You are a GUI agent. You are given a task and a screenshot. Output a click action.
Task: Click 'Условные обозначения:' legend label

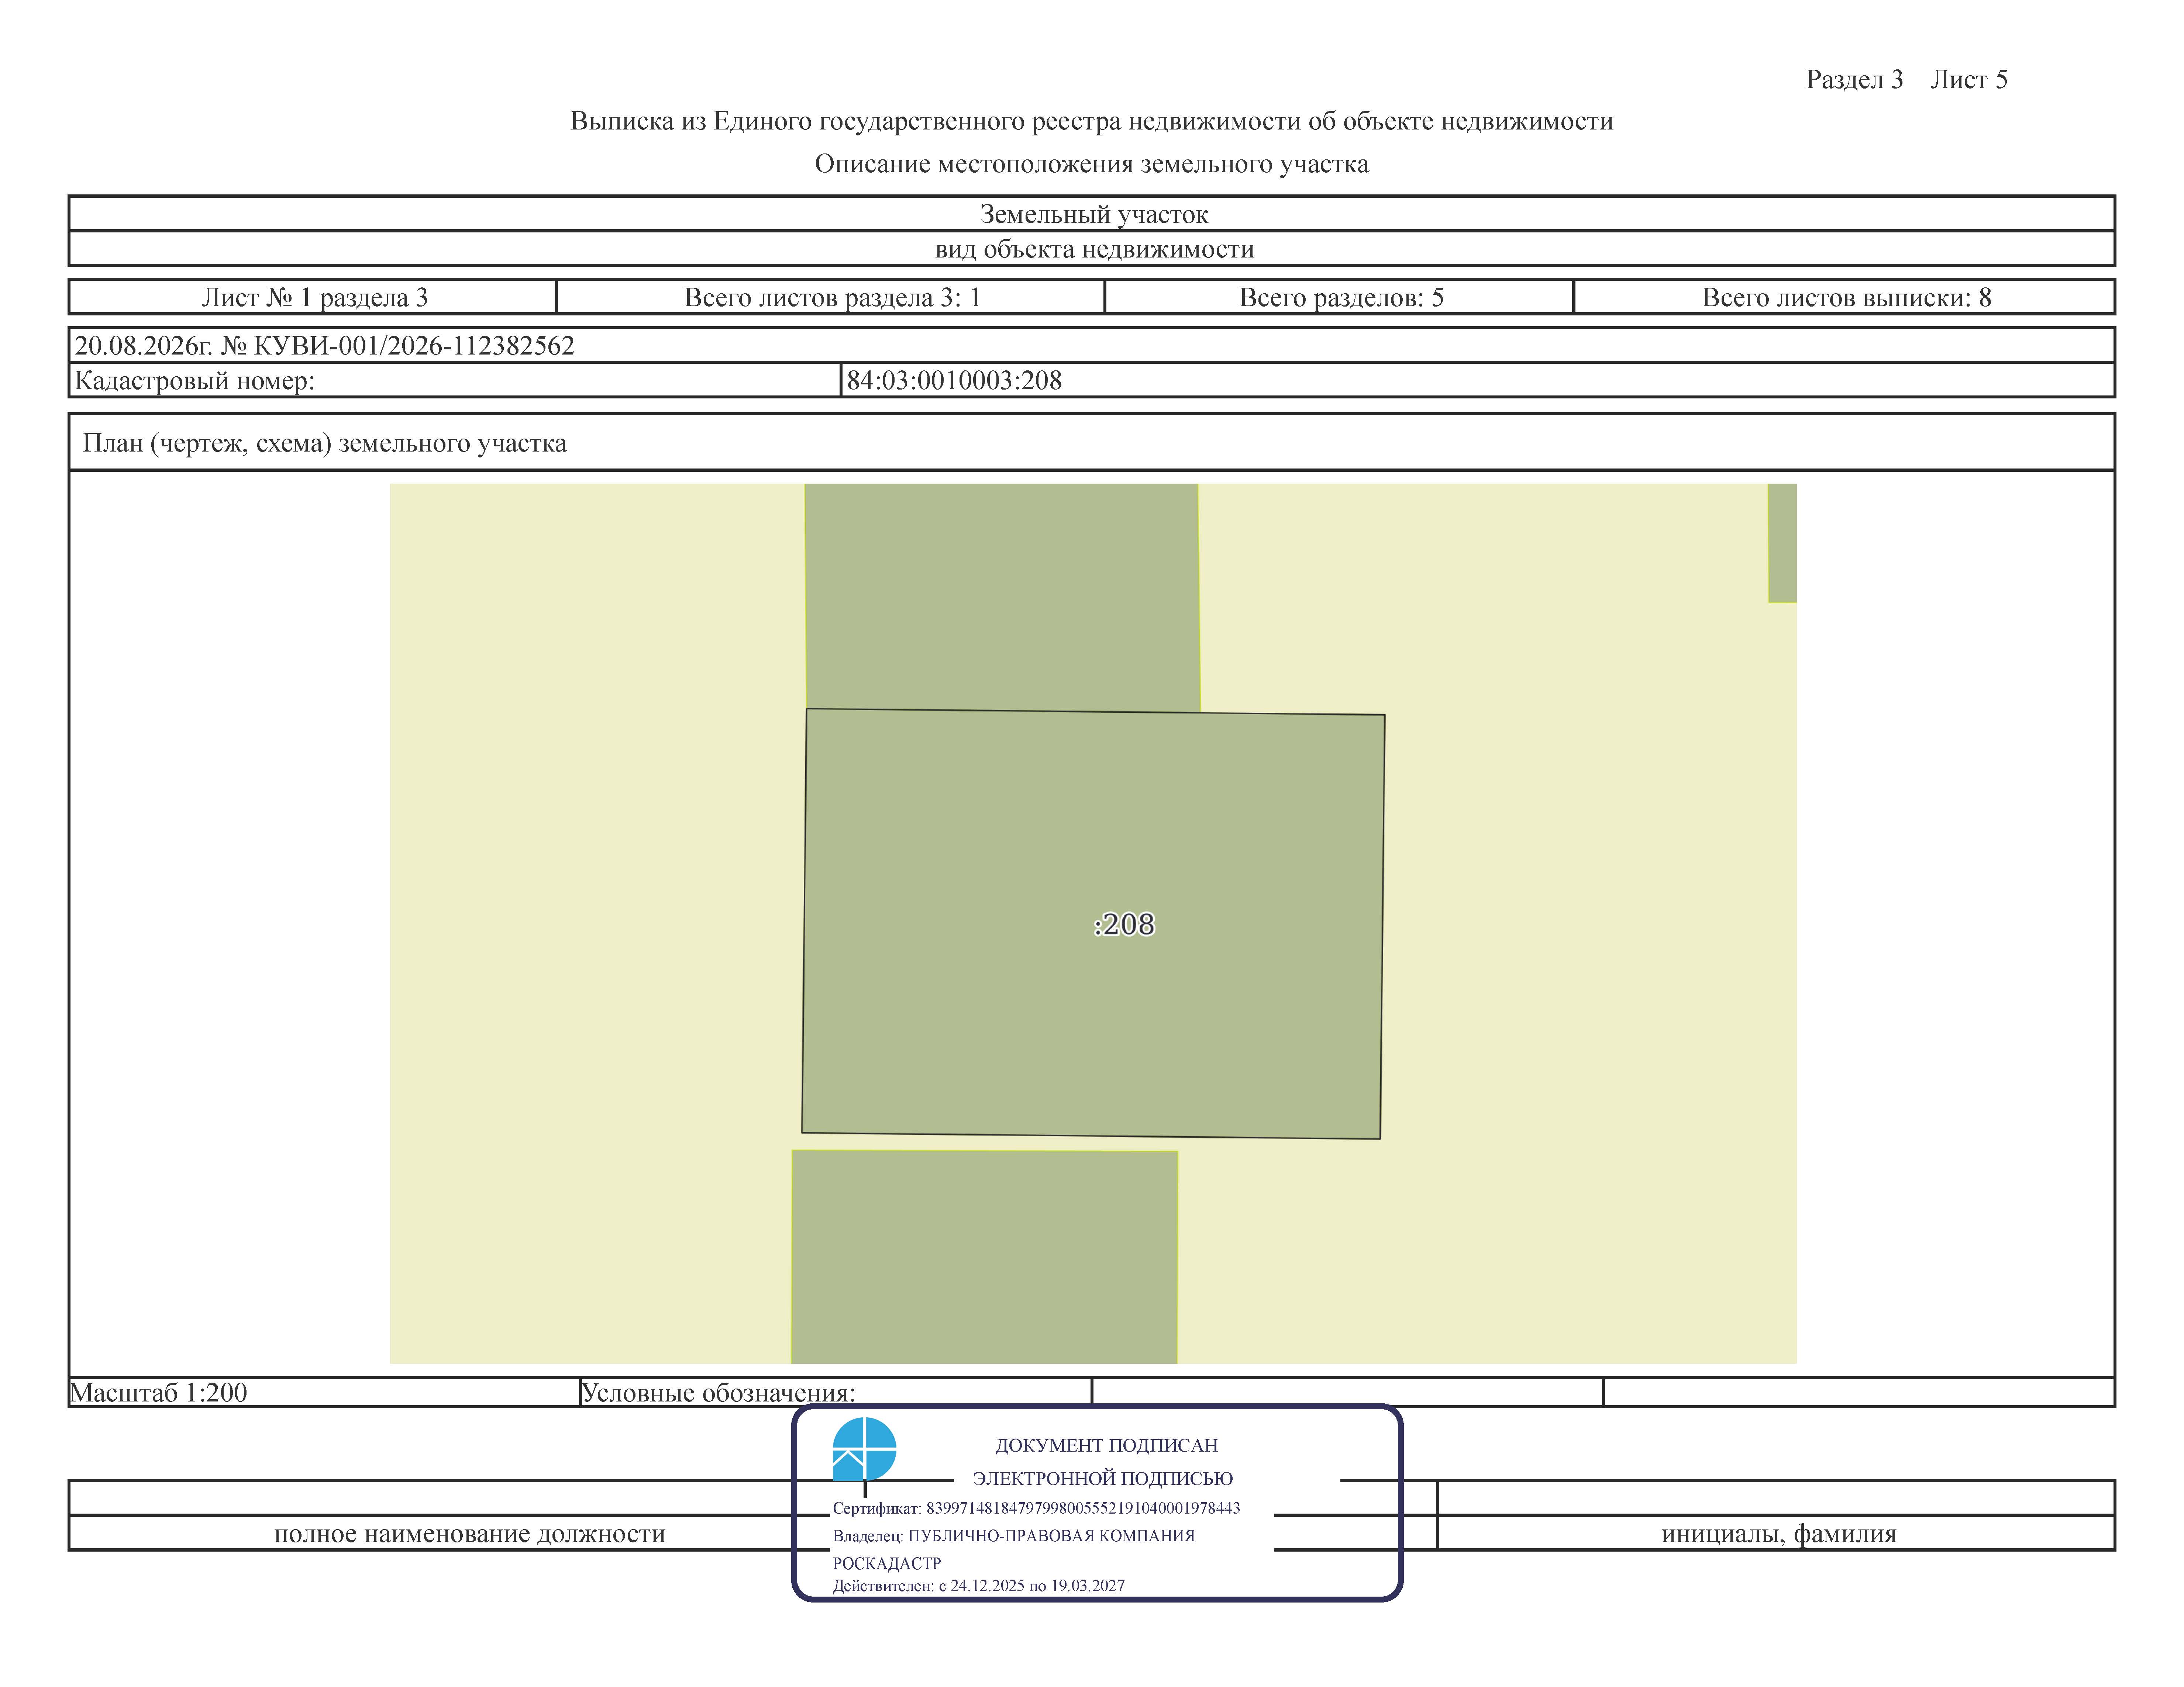pos(718,1392)
